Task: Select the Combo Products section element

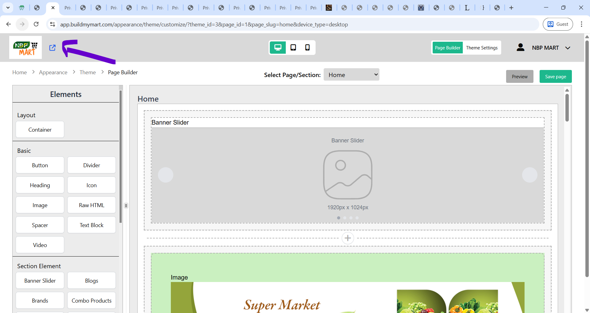Action: [92, 300]
